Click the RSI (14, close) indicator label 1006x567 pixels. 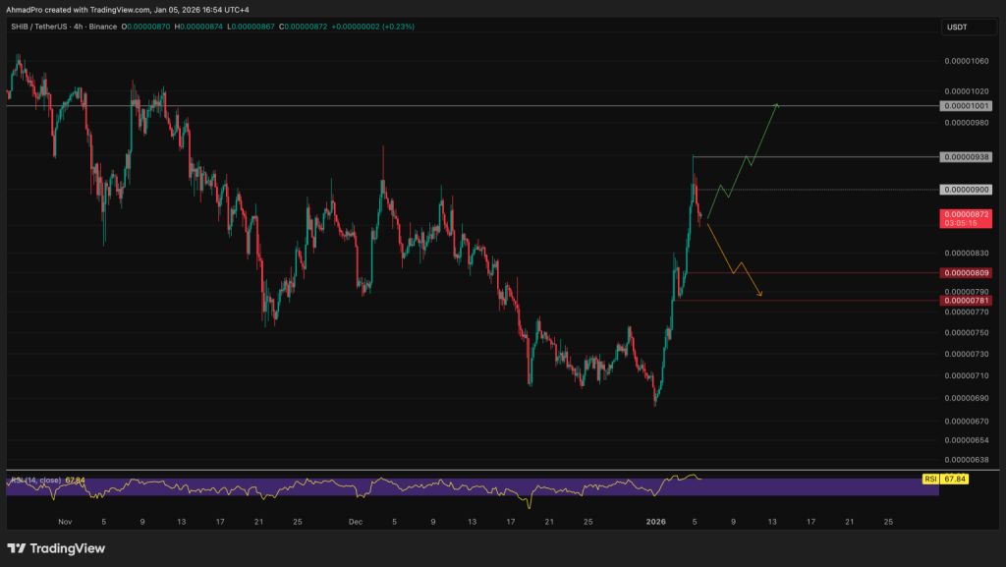point(37,479)
